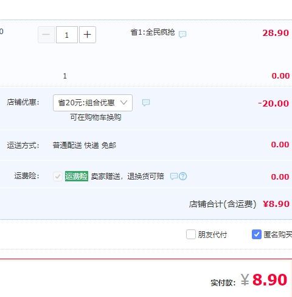Click the minus button to decrease quantity

tap(46, 35)
